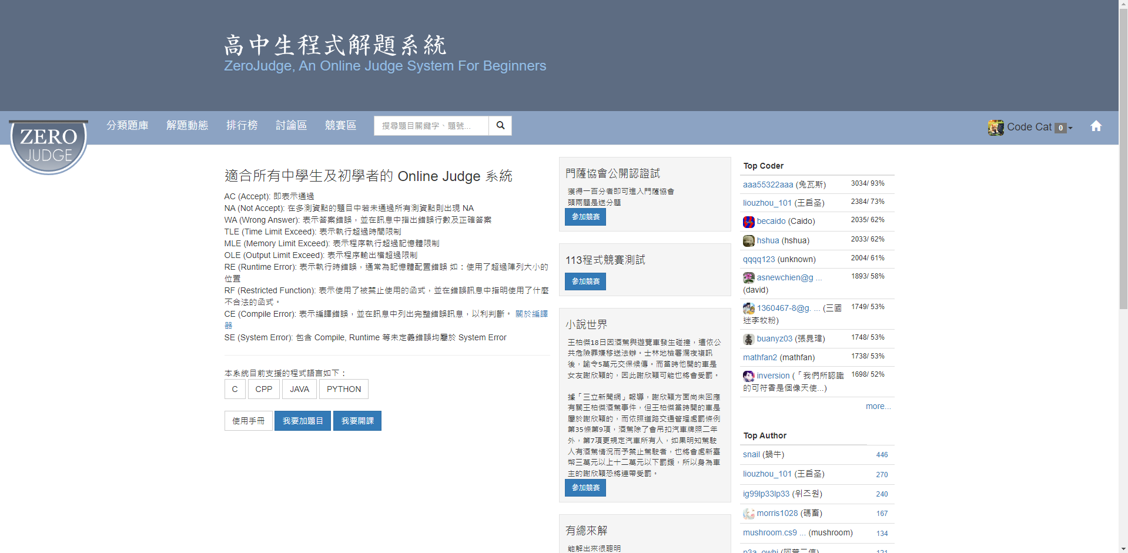Click buanyz03's avatar icon
Image resolution: width=1128 pixels, height=553 pixels.
tap(748, 339)
